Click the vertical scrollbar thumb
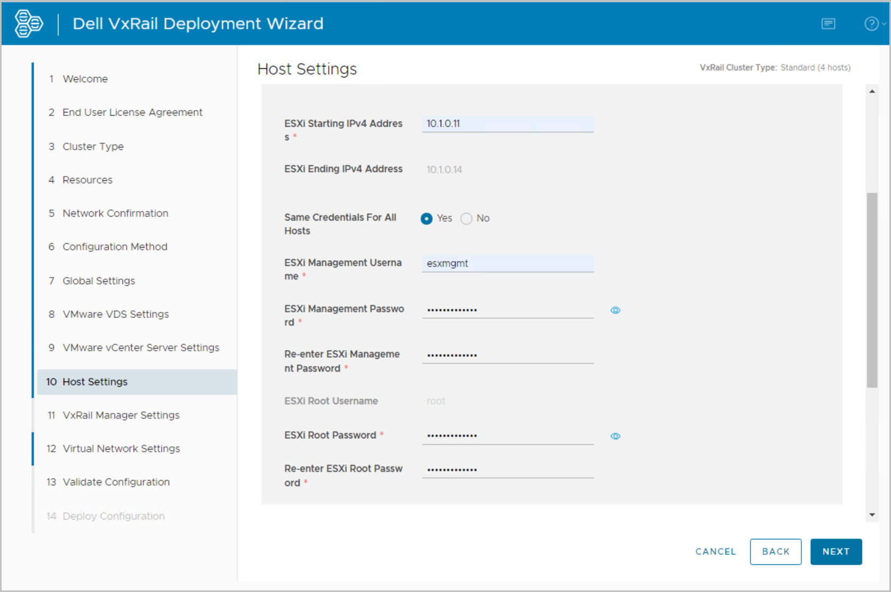Screen dimensions: 891x592 [872, 290]
